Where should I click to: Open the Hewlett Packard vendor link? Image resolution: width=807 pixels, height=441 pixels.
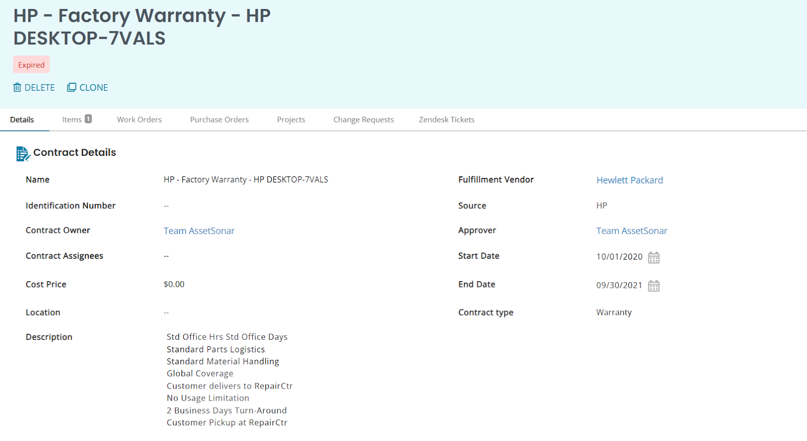click(629, 180)
